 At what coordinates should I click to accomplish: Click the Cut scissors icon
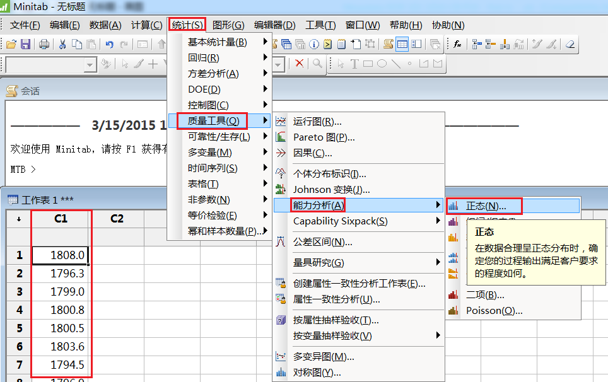[62, 44]
